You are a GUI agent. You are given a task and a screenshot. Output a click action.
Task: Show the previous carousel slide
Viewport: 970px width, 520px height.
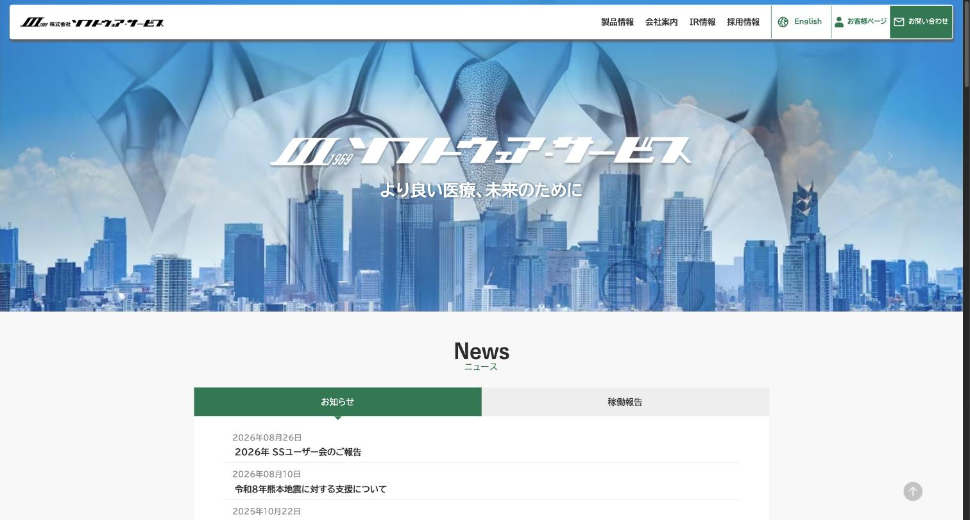pos(72,156)
